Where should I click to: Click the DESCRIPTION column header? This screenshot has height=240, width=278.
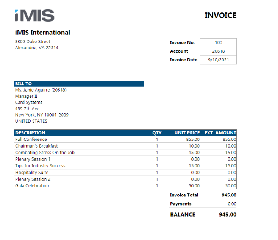pos(30,133)
